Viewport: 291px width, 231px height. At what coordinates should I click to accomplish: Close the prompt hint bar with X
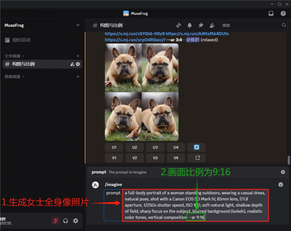(283, 172)
